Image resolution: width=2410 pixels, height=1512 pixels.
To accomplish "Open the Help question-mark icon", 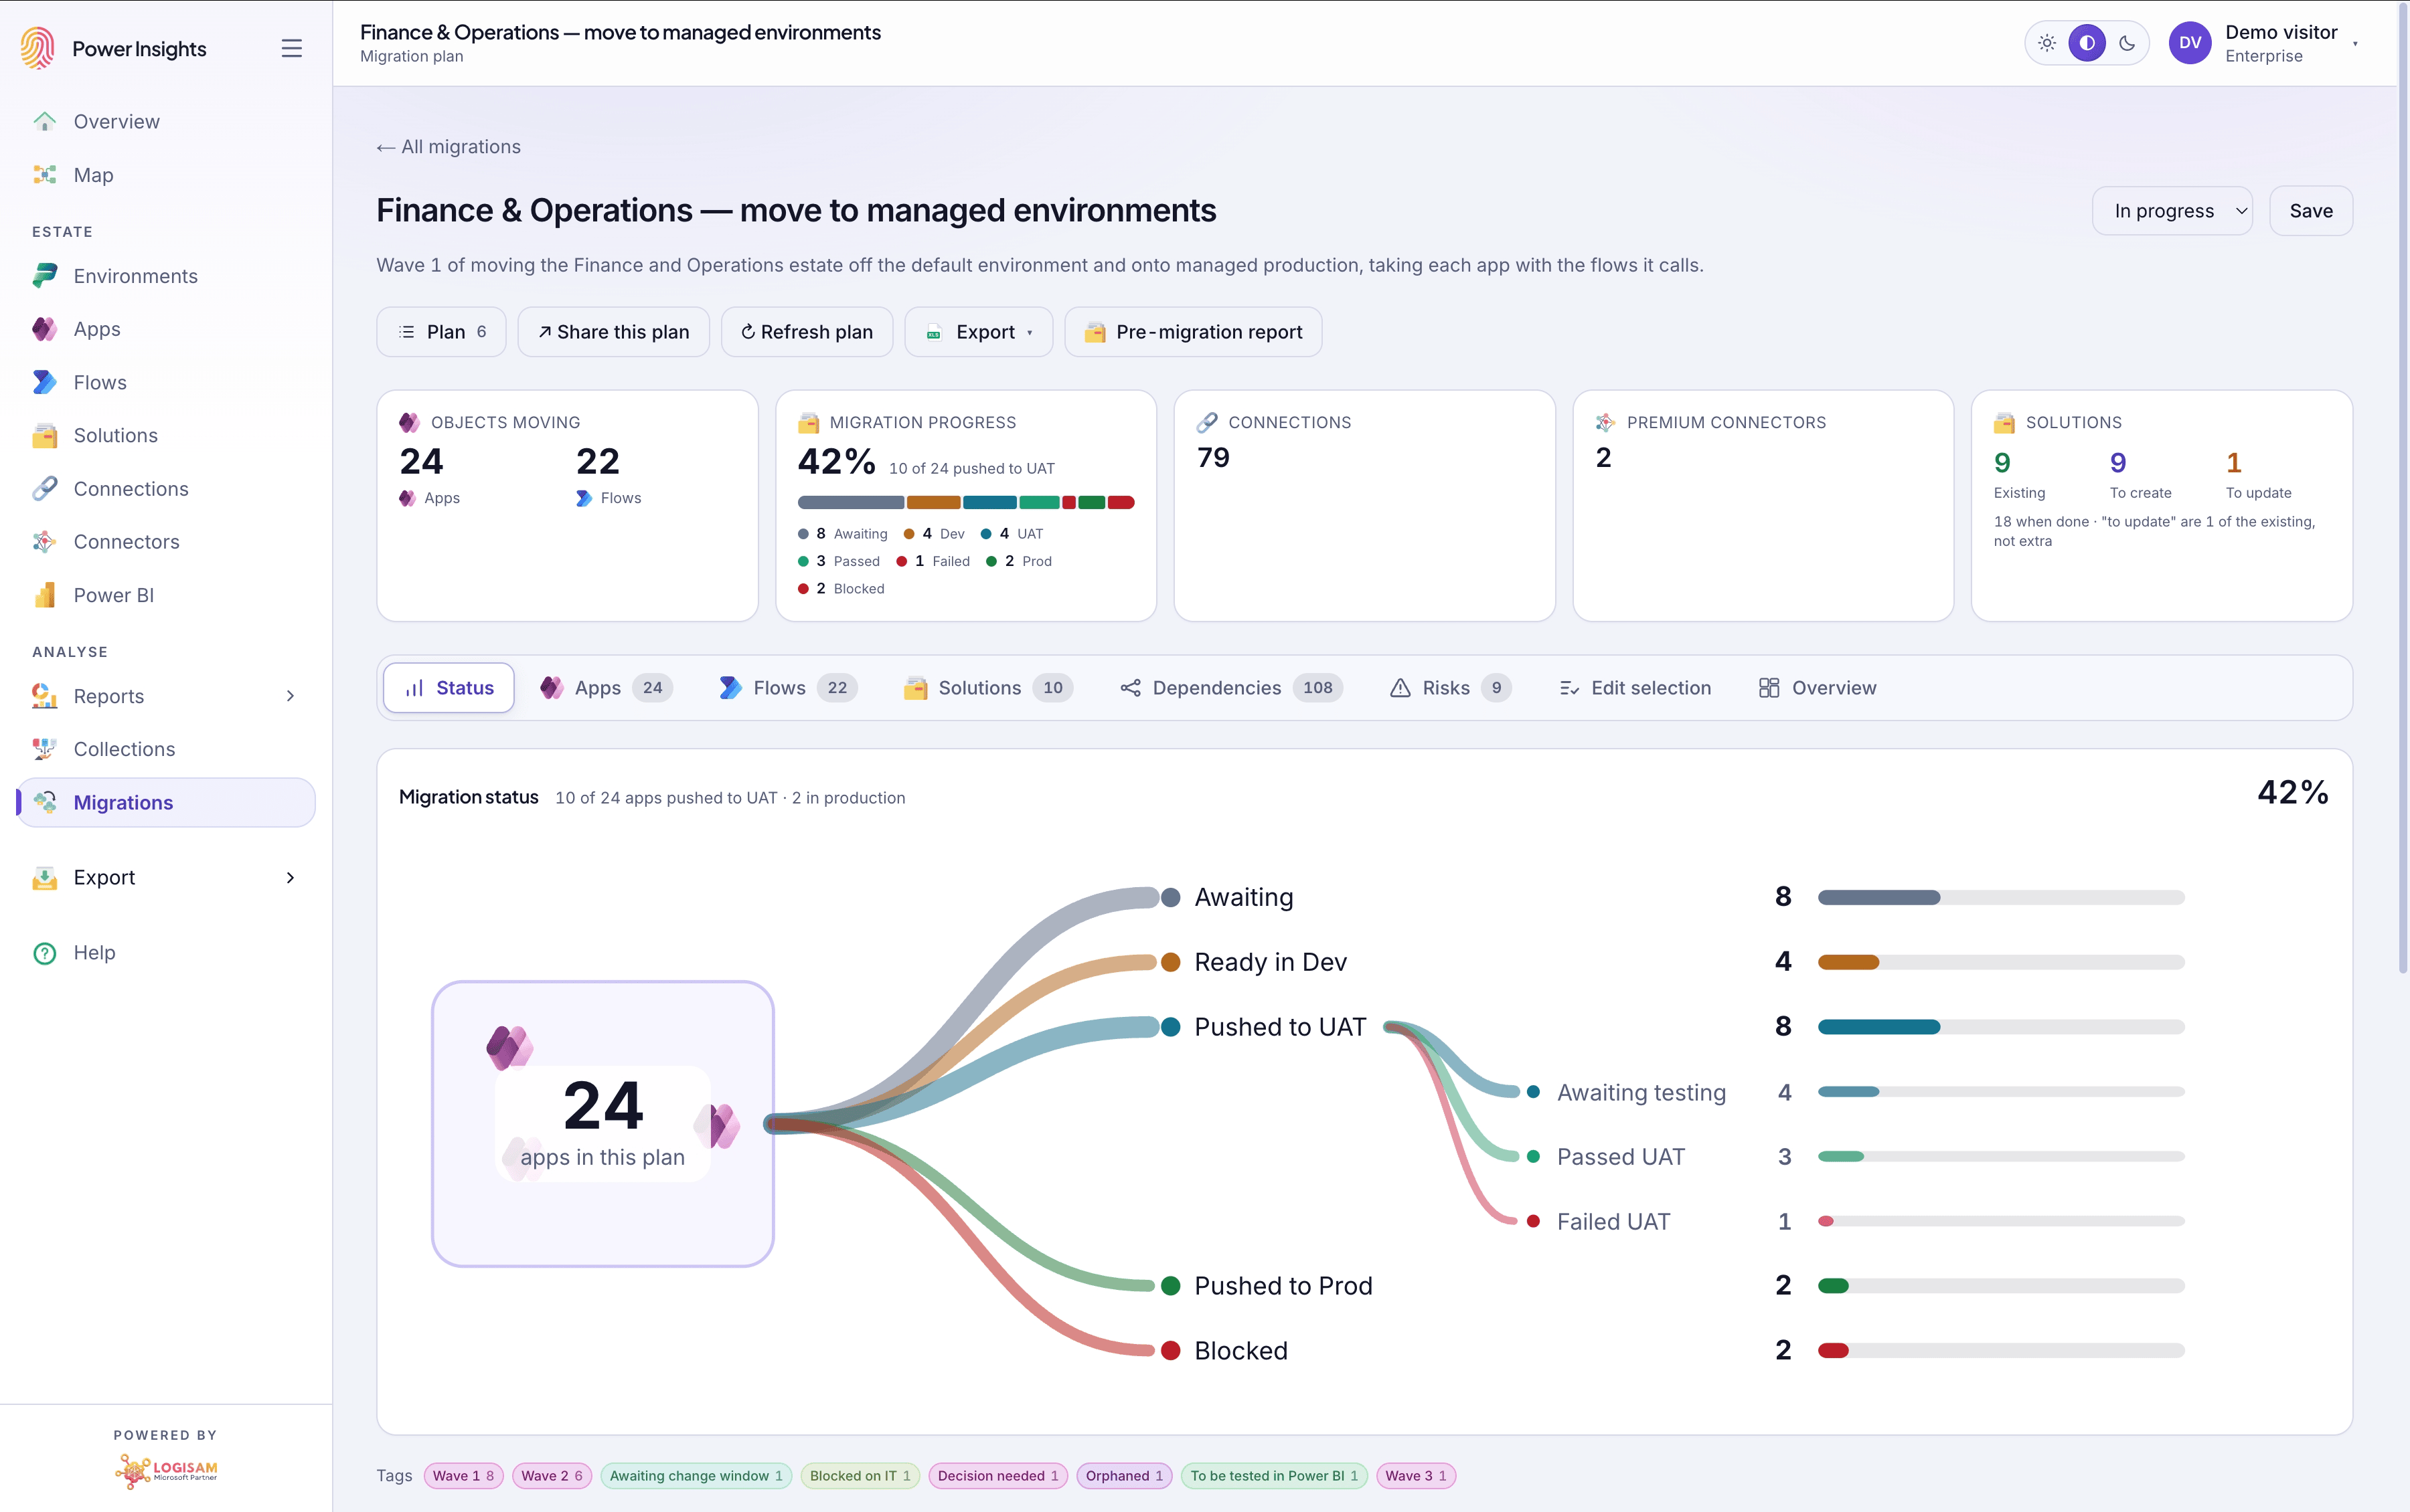I will [x=45, y=953].
